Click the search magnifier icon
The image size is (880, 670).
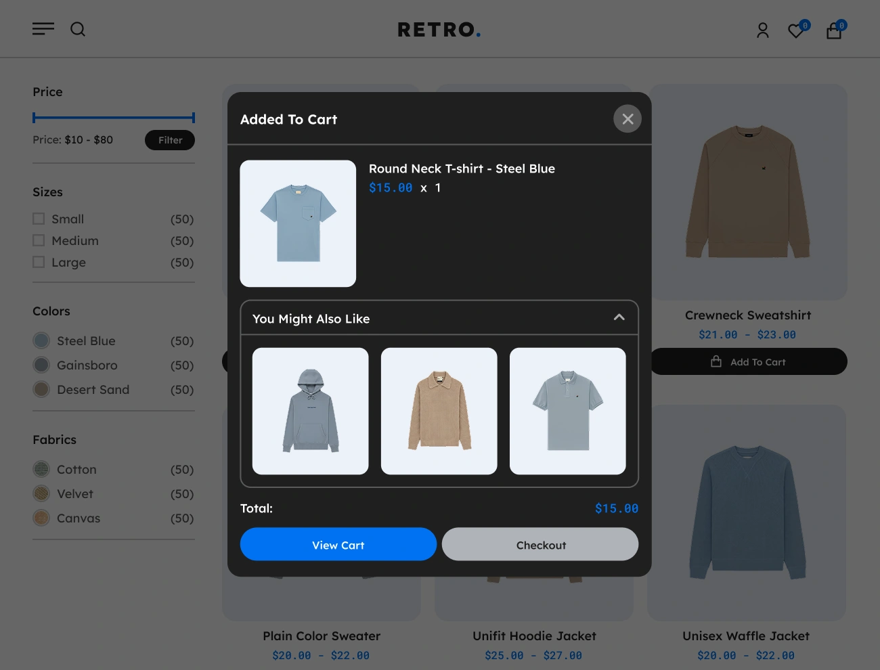pyautogui.click(x=78, y=29)
